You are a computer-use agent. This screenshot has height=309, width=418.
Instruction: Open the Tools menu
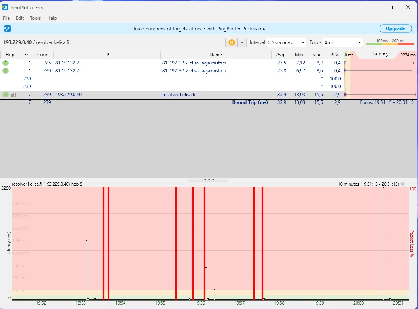[35, 18]
